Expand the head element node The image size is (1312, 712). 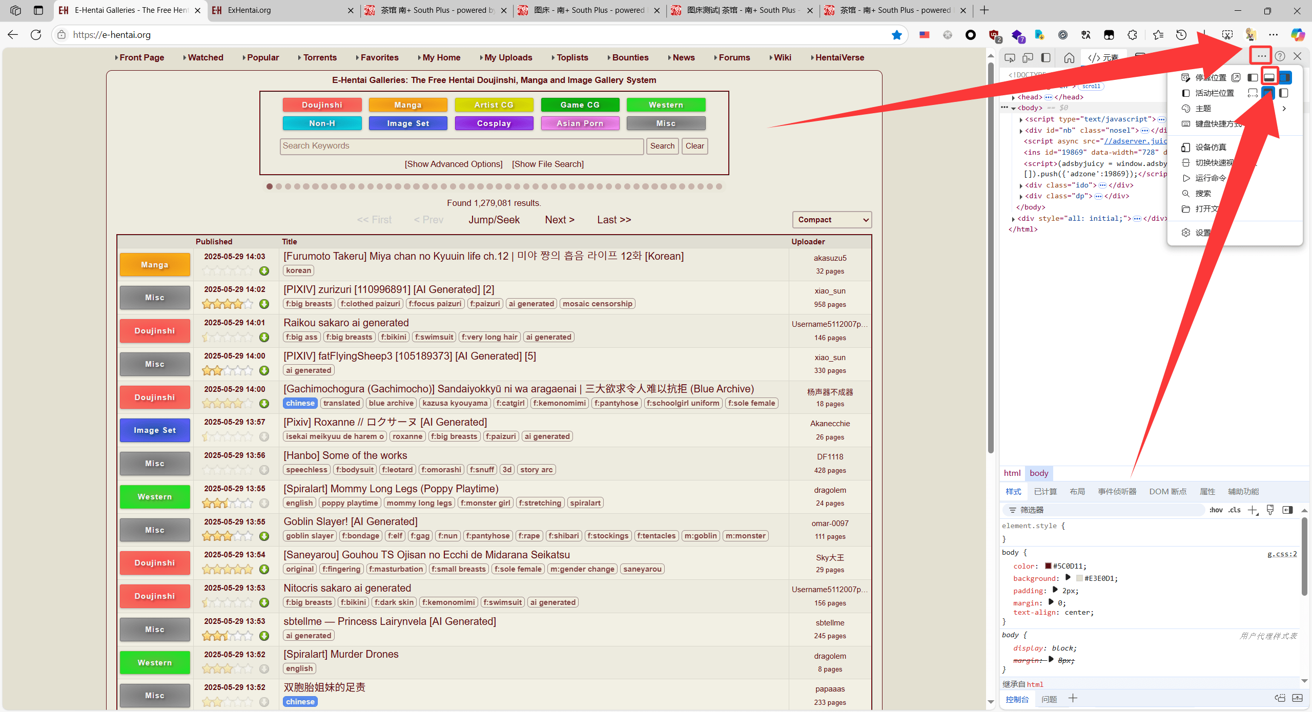[1013, 97]
